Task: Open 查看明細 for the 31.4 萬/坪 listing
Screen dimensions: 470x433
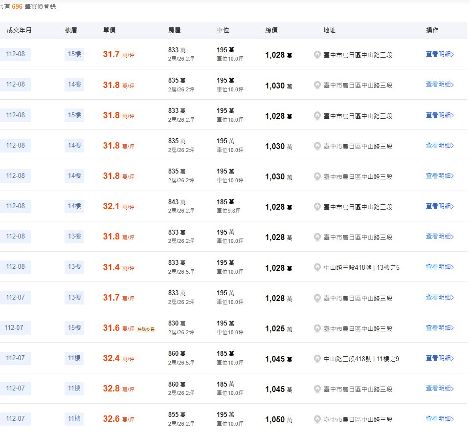Action: point(439,267)
